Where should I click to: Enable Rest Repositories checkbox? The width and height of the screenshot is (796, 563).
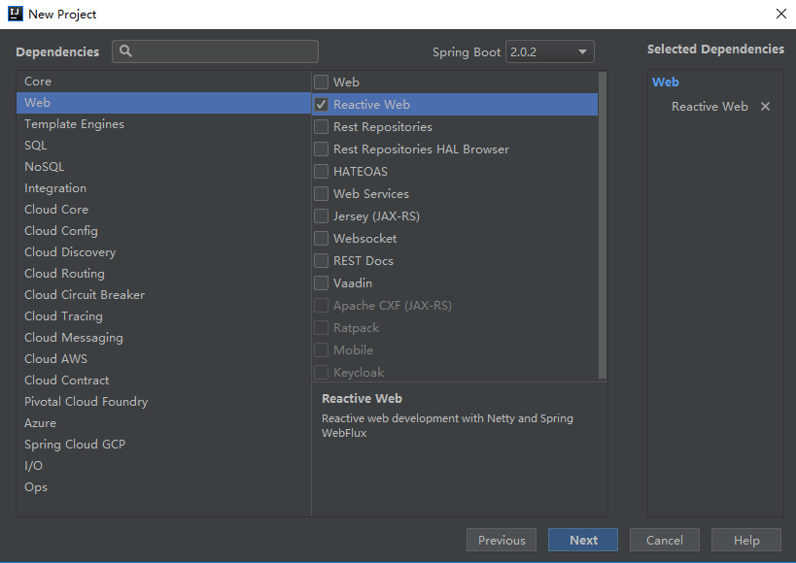tap(321, 126)
